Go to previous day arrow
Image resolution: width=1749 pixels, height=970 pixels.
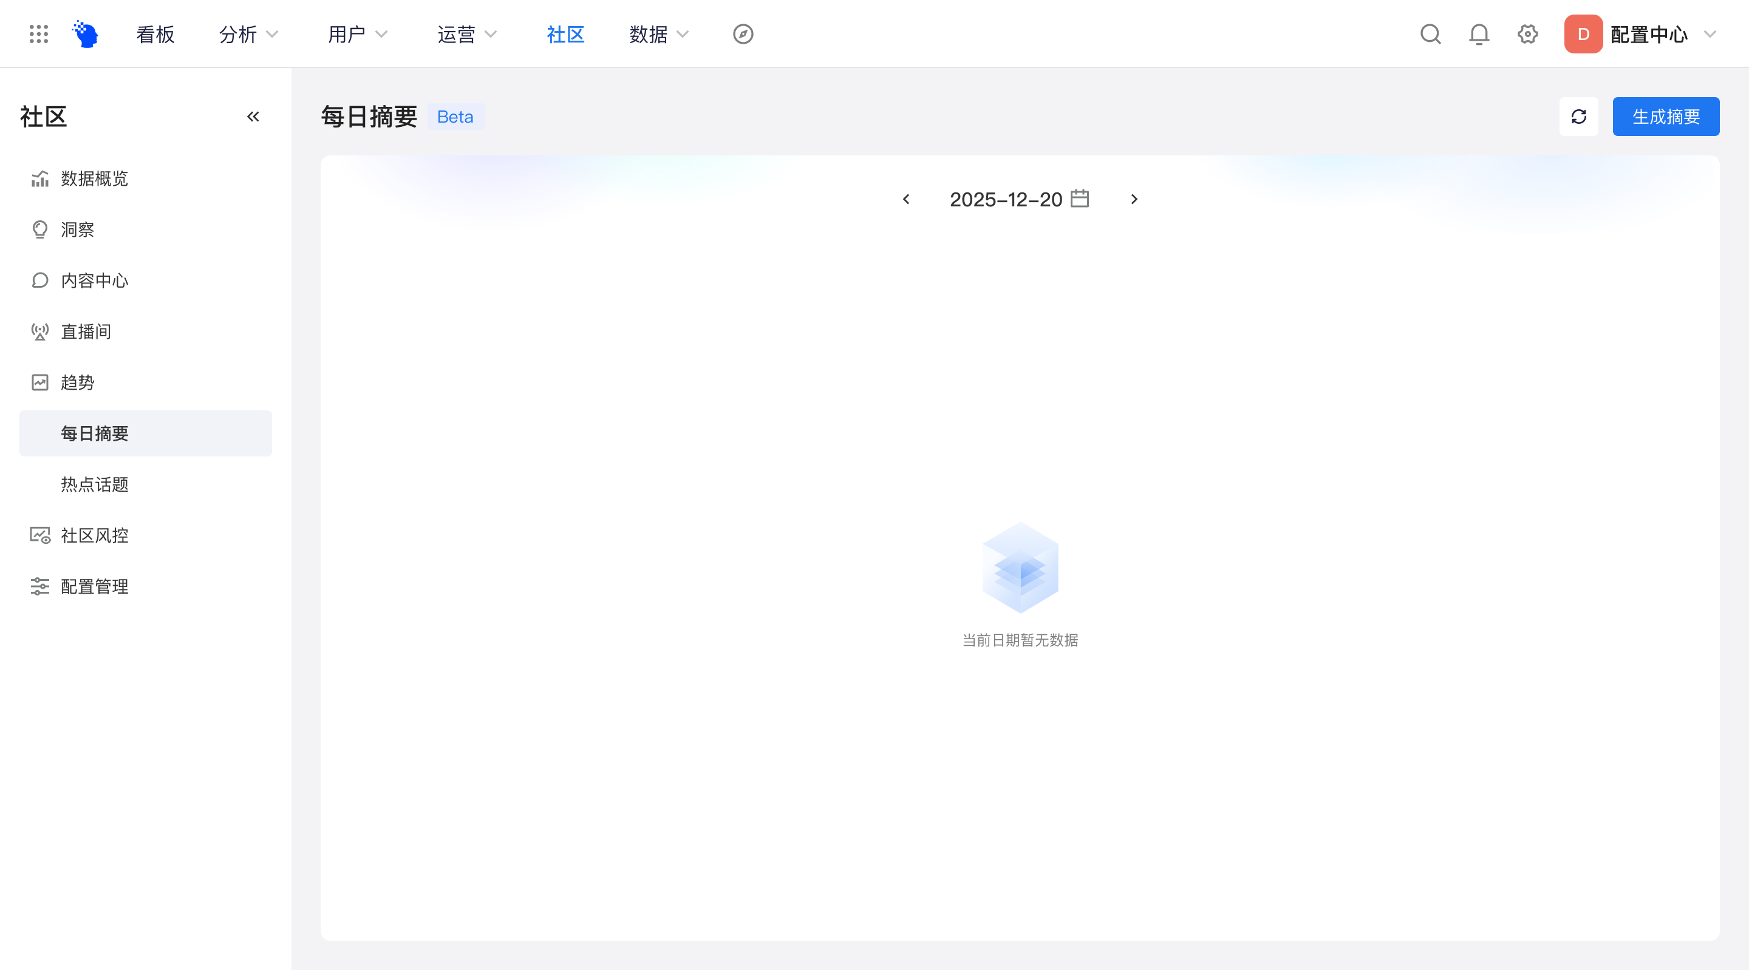pos(905,199)
